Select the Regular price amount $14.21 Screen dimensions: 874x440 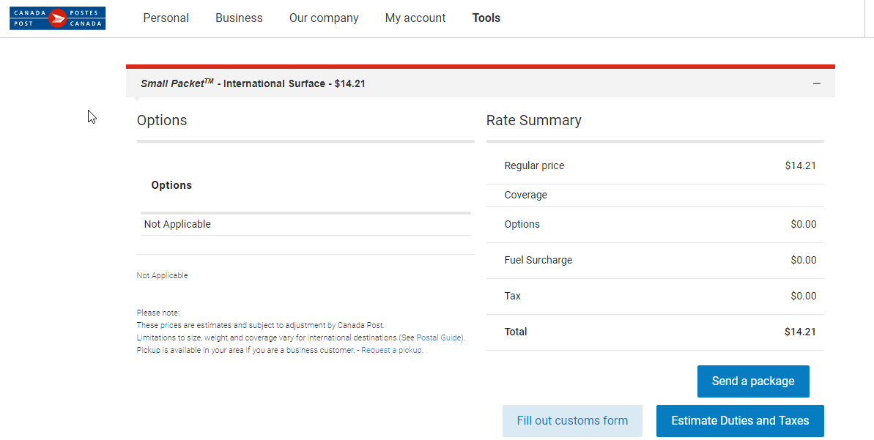click(x=801, y=165)
